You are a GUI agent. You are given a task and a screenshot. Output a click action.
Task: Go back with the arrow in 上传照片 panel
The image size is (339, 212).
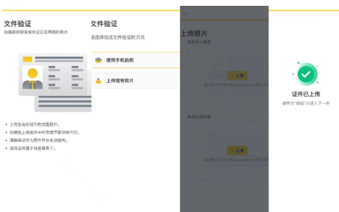185,13
